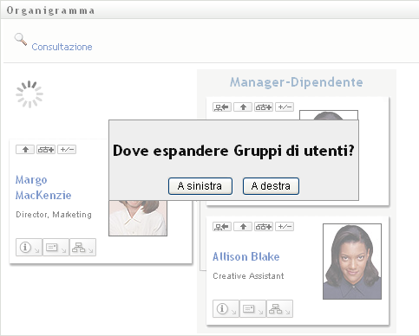Click the make-root icon on the top Manager-Dipendente card
This screenshot has height=336, width=419.
(x=222, y=107)
